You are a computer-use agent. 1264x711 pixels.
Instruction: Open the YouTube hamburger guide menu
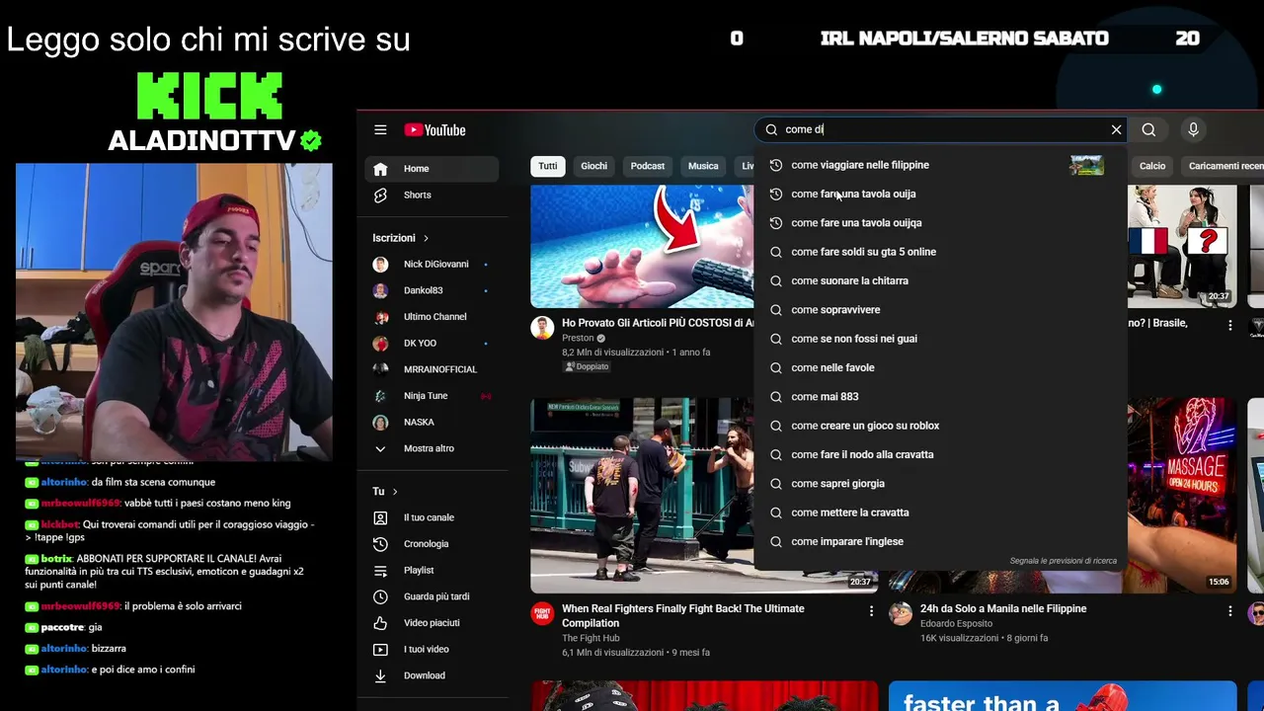click(x=380, y=129)
